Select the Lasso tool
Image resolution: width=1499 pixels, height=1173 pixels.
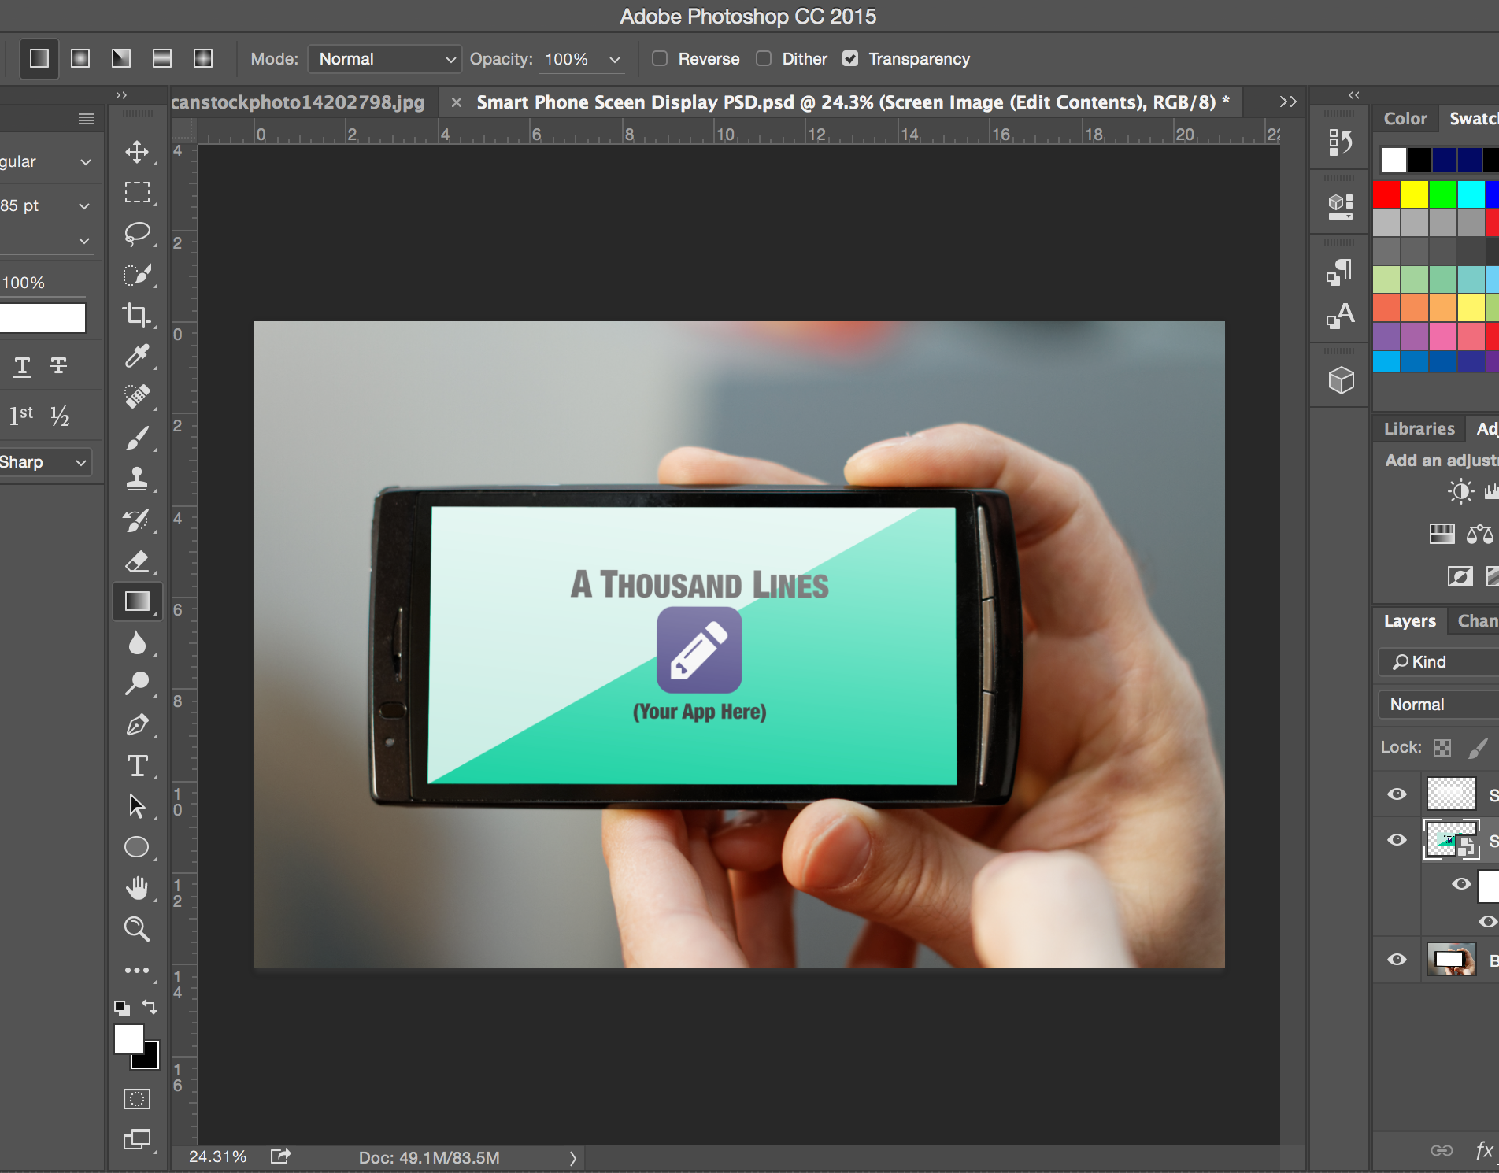click(137, 234)
